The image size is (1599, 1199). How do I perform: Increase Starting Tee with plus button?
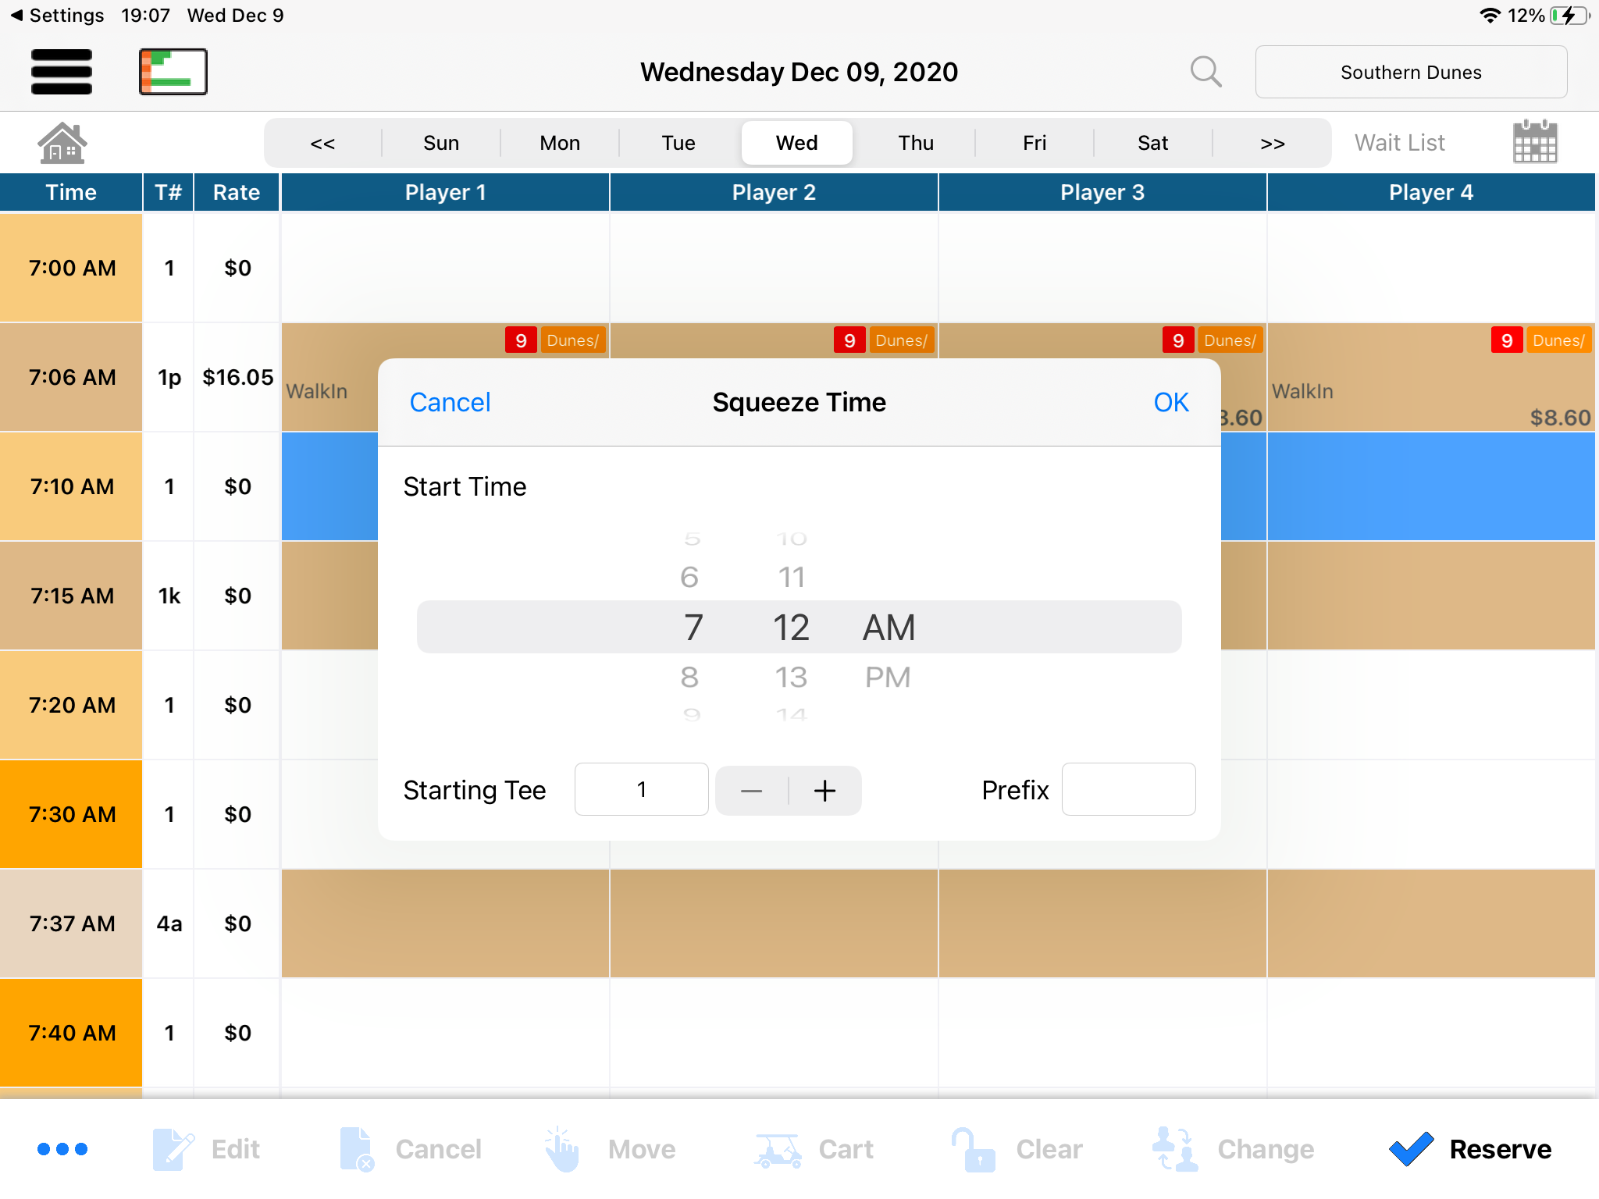click(824, 791)
